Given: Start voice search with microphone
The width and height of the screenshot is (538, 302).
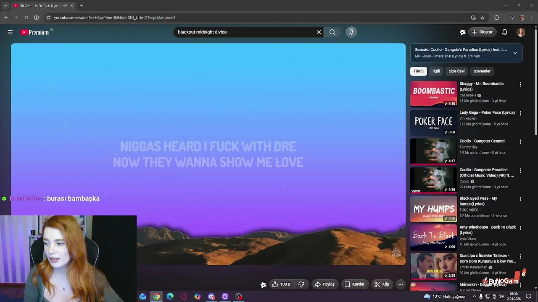Looking at the screenshot, I should coord(351,32).
